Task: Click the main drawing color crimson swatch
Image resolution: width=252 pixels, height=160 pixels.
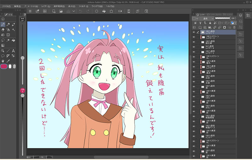Action: (x=4, y=67)
